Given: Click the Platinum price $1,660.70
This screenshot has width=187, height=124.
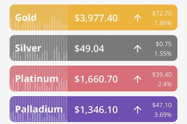Looking at the screenshot, I should [x=96, y=79].
